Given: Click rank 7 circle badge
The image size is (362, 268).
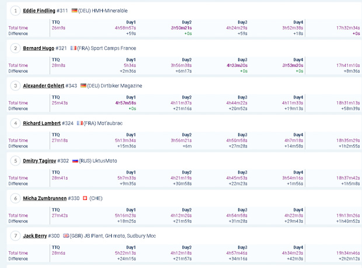Looking at the screenshot, I should pos(15,236).
